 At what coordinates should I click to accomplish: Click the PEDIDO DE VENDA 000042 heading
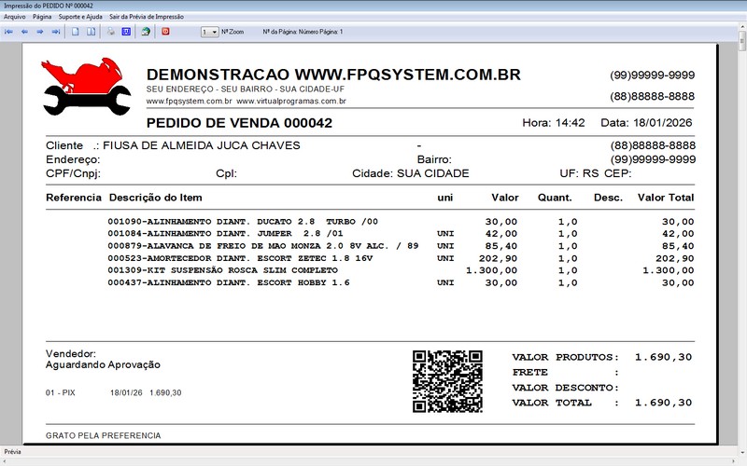(x=239, y=123)
